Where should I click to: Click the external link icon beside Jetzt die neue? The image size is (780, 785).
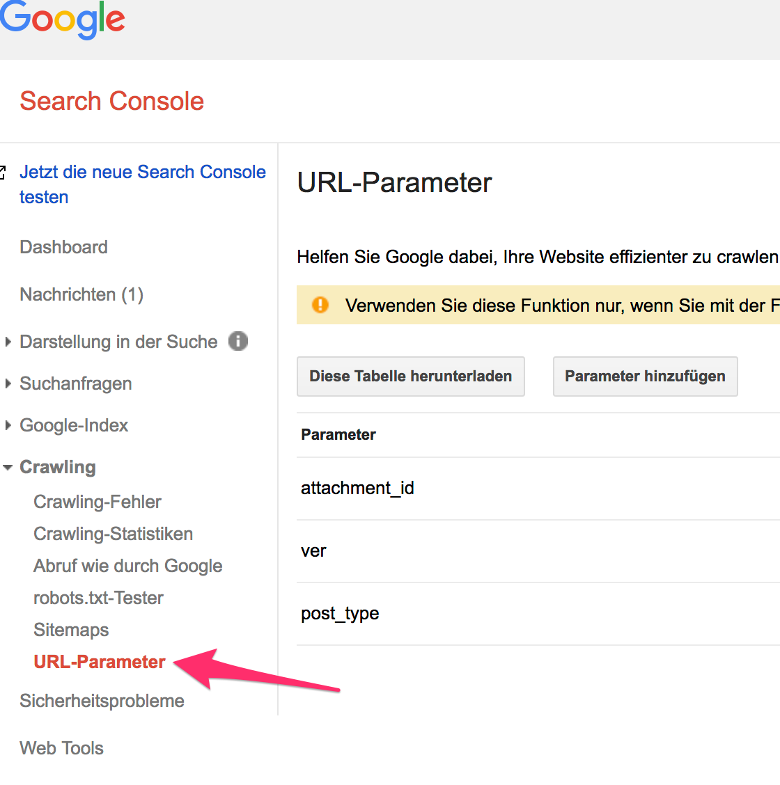point(3,172)
